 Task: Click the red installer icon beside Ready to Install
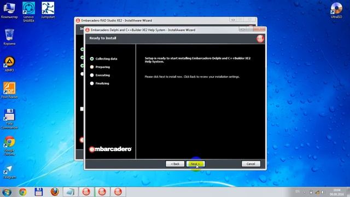click(x=260, y=39)
